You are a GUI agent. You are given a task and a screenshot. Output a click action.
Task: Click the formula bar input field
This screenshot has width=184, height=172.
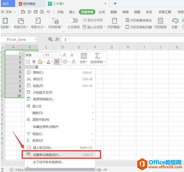point(121,39)
